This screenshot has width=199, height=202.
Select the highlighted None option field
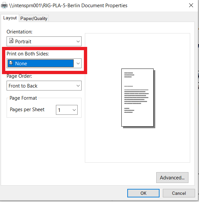click(x=40, y=63)
